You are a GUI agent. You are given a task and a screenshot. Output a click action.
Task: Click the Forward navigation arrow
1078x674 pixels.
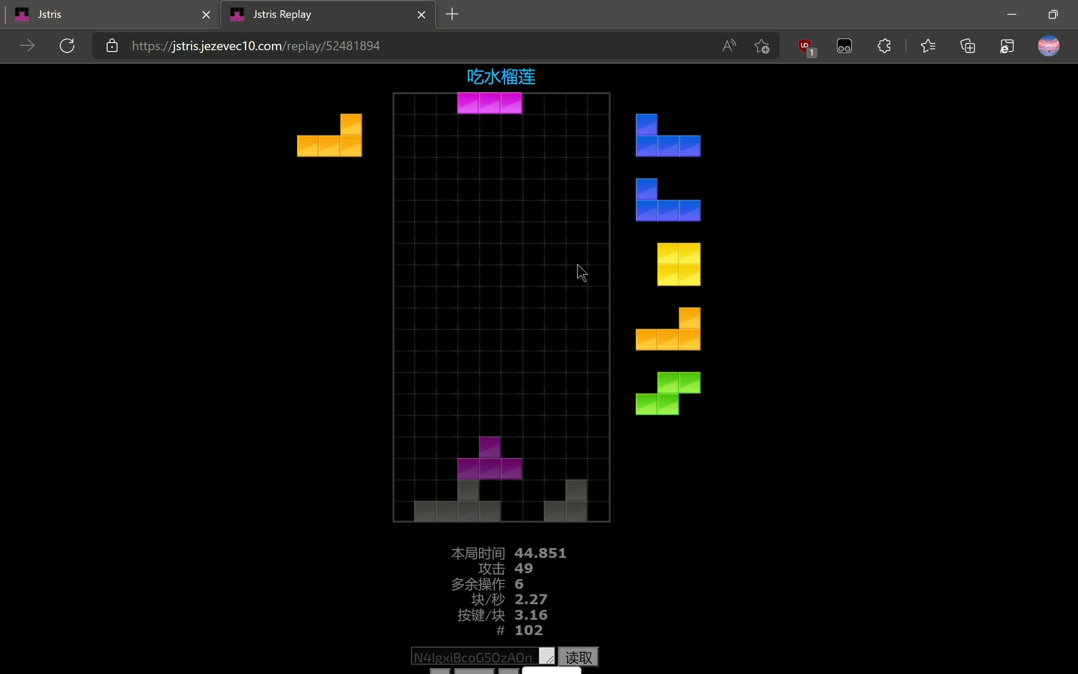point(28,46)
